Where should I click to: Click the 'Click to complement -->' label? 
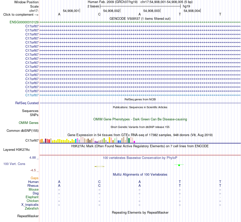(x=21, y=15)
